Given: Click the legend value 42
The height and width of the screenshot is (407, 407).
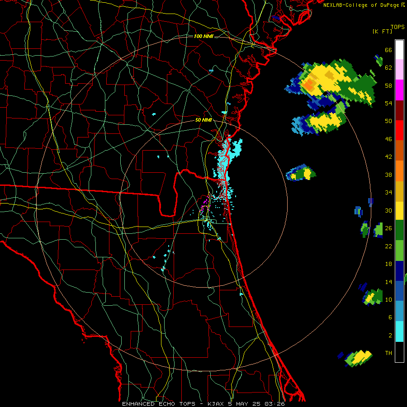Looking at the screenshot, I should [388, 157].
